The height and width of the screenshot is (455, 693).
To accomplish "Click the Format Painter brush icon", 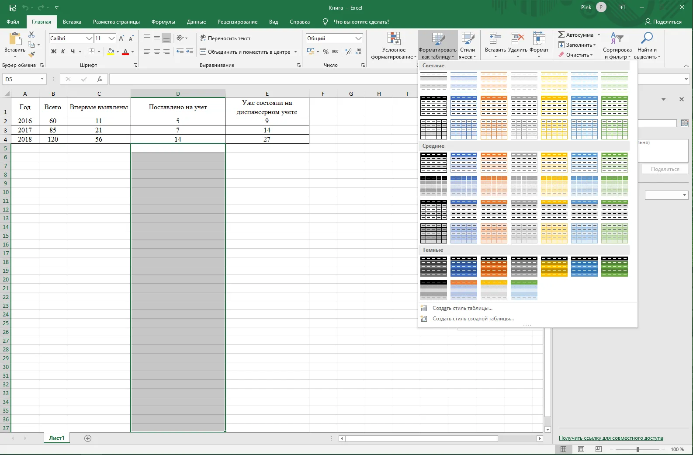I will tap(31, 55).
